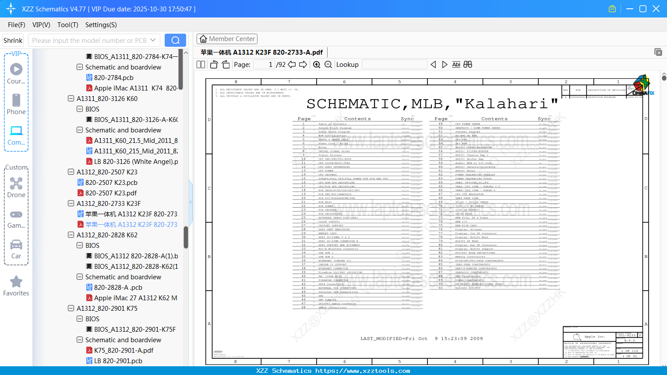Open the model number search dropdown arrow
Viewport: 667px width, 375px height.
pos(153,40)
